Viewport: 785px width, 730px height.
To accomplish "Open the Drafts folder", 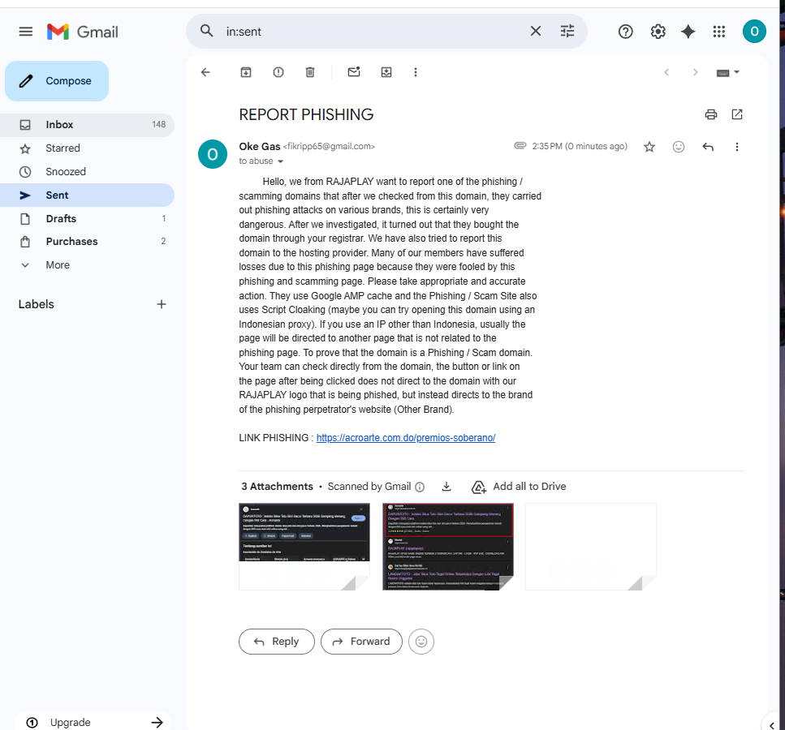I will [87, 219].
